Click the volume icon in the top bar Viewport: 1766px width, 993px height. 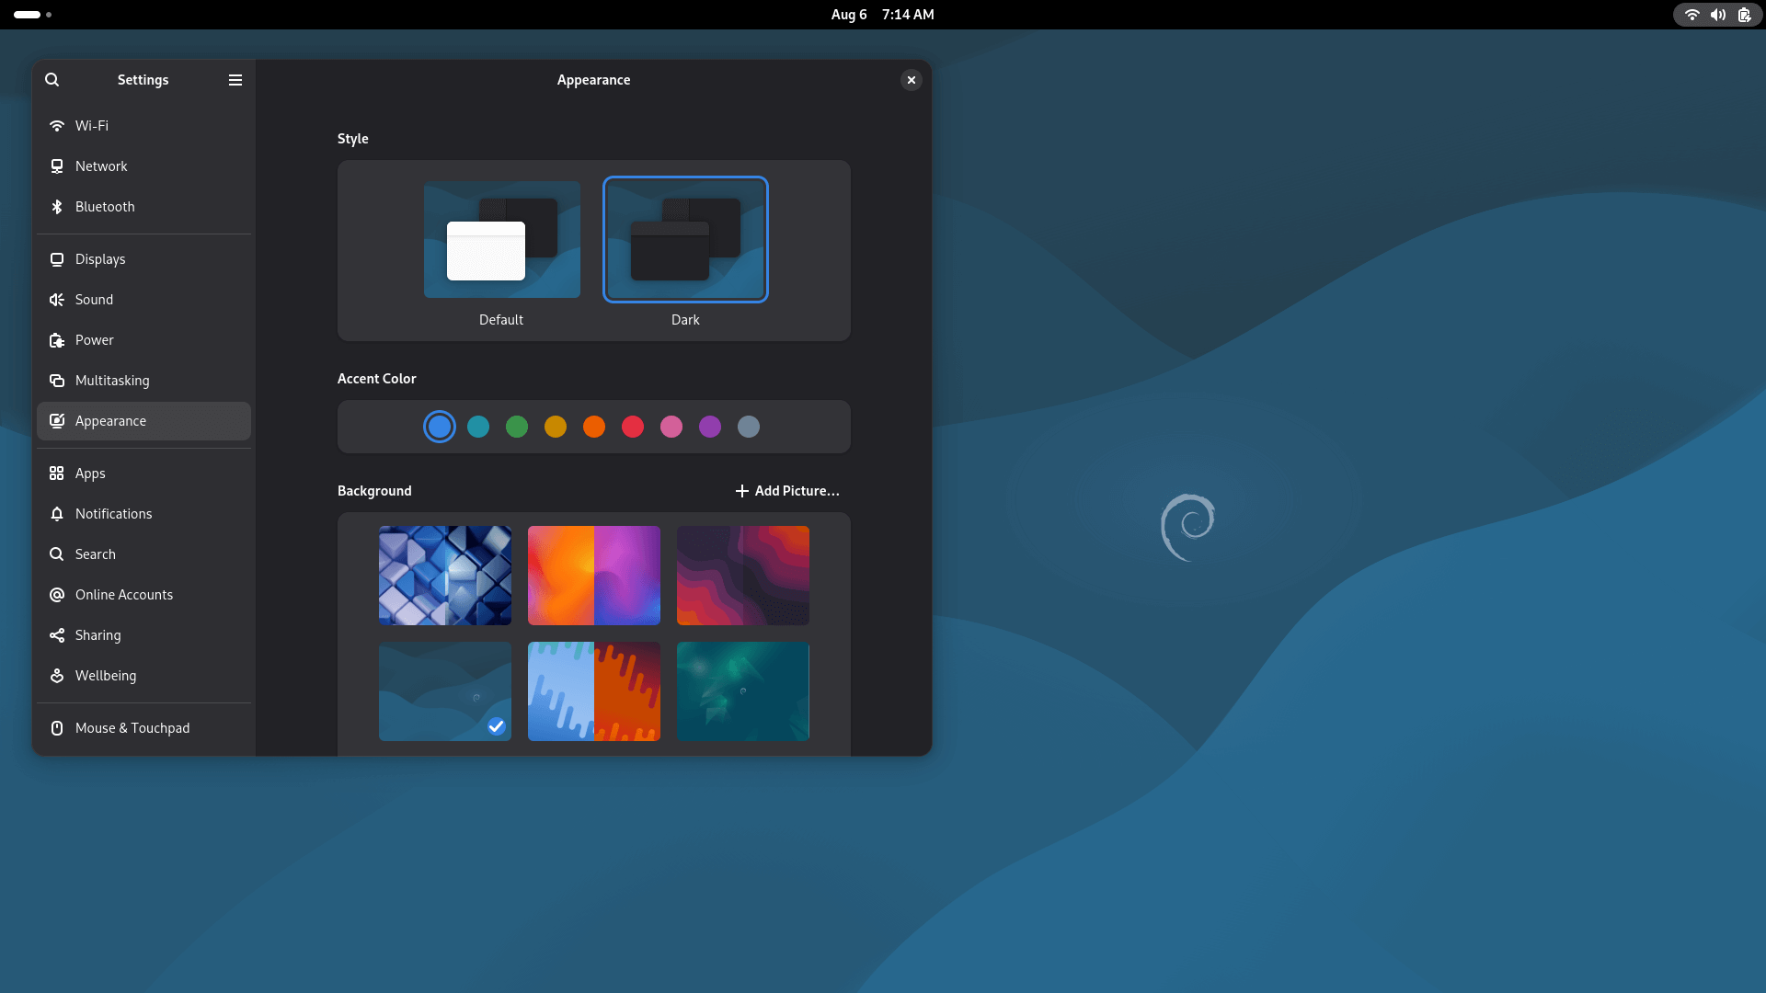1717,15
